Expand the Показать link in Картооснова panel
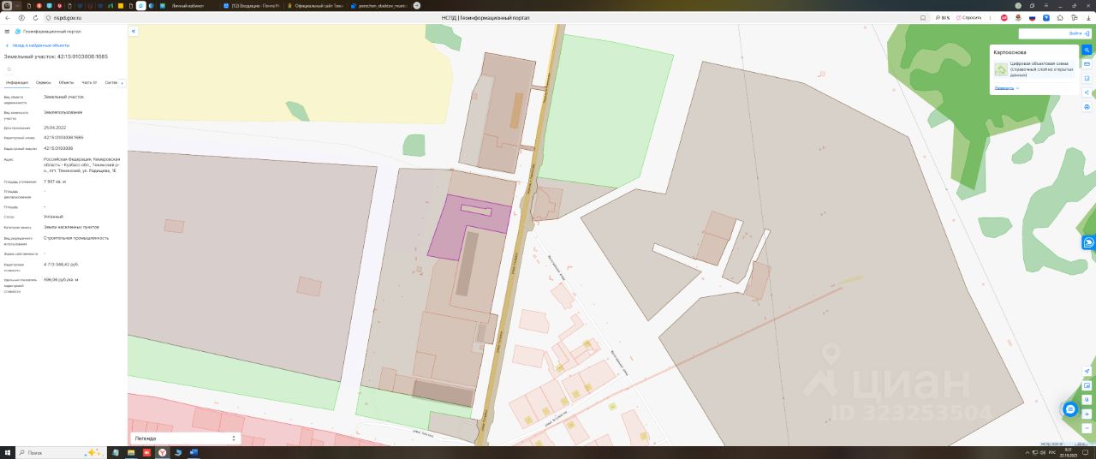 [x=1005, y=87]
